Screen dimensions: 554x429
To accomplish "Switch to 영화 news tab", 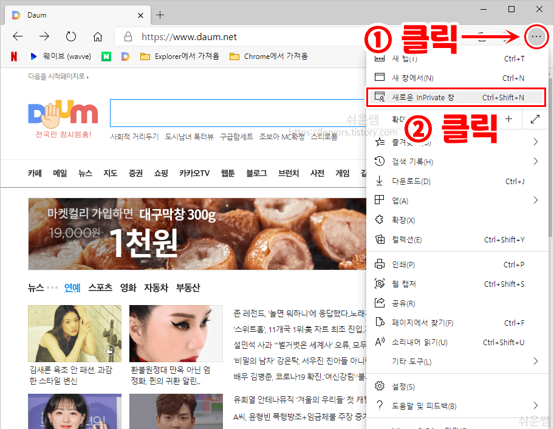I will point(128,287).
